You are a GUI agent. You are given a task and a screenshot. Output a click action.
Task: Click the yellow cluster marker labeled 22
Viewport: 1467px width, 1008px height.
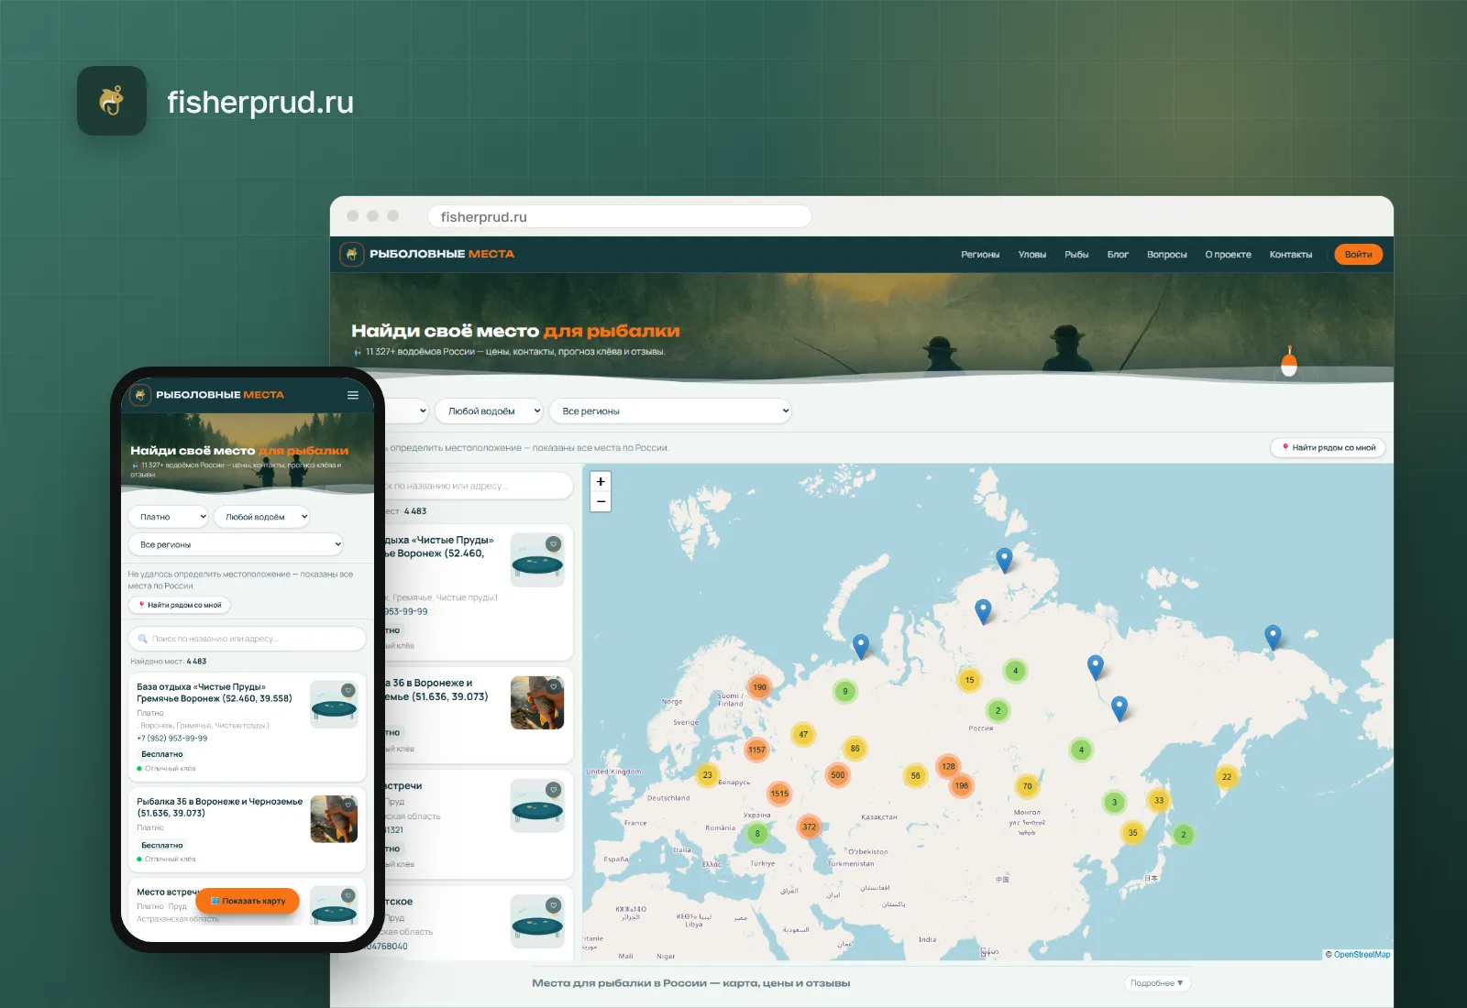tap(1227, 777)
